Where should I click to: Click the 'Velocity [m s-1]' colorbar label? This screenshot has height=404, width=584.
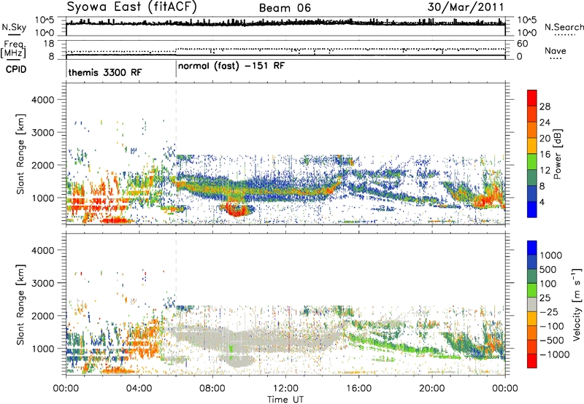pos(577,304)
